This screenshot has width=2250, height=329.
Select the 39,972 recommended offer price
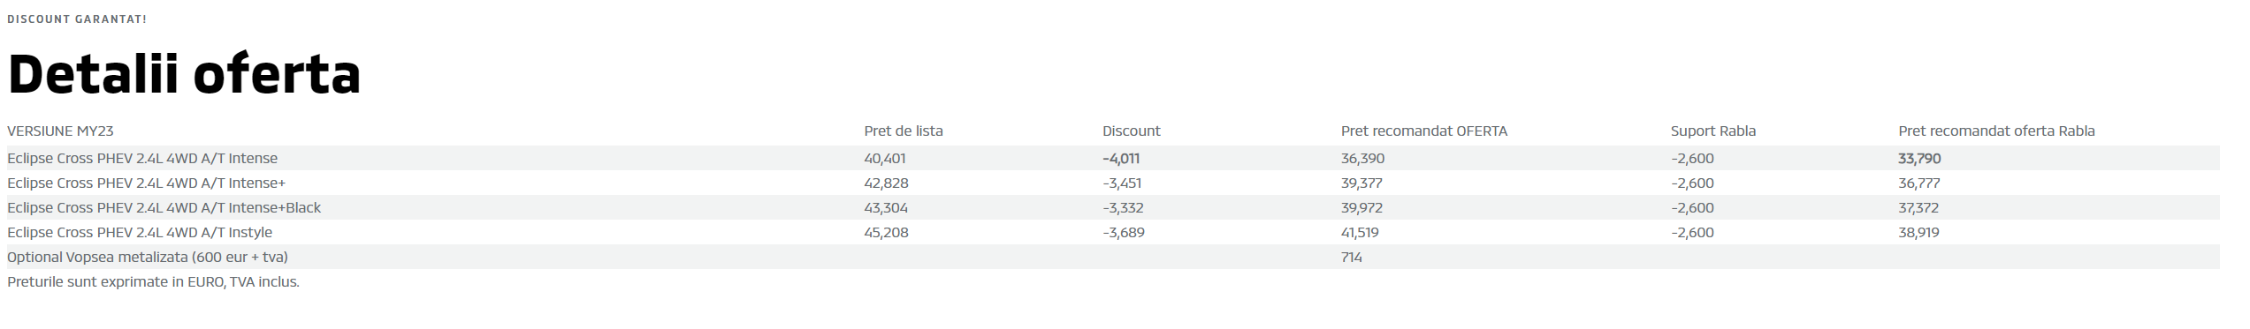[1361, 208]
